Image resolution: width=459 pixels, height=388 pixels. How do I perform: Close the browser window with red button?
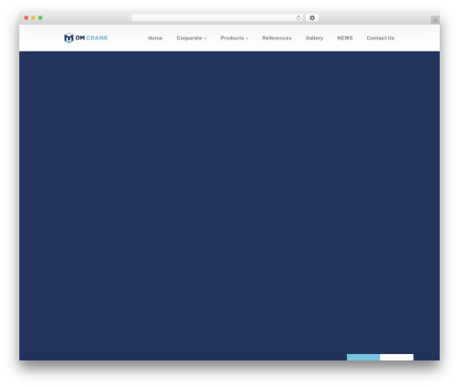point(27,17)
